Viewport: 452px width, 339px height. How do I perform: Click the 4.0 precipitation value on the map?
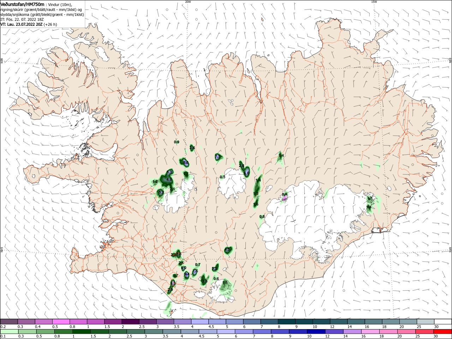[169, 180]
